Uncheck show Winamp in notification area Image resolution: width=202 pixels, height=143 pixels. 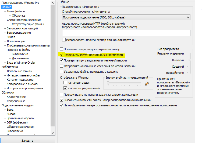click(65, 88)
